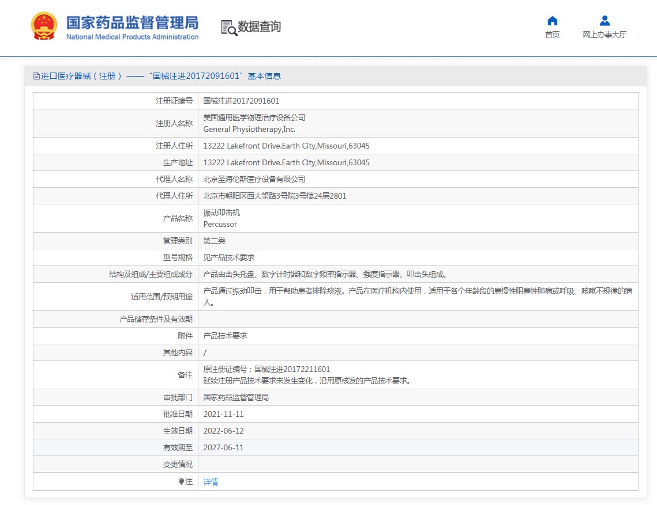Click the 生效日期 label
This screenshot has height=505, width=657.
point(178,431)
